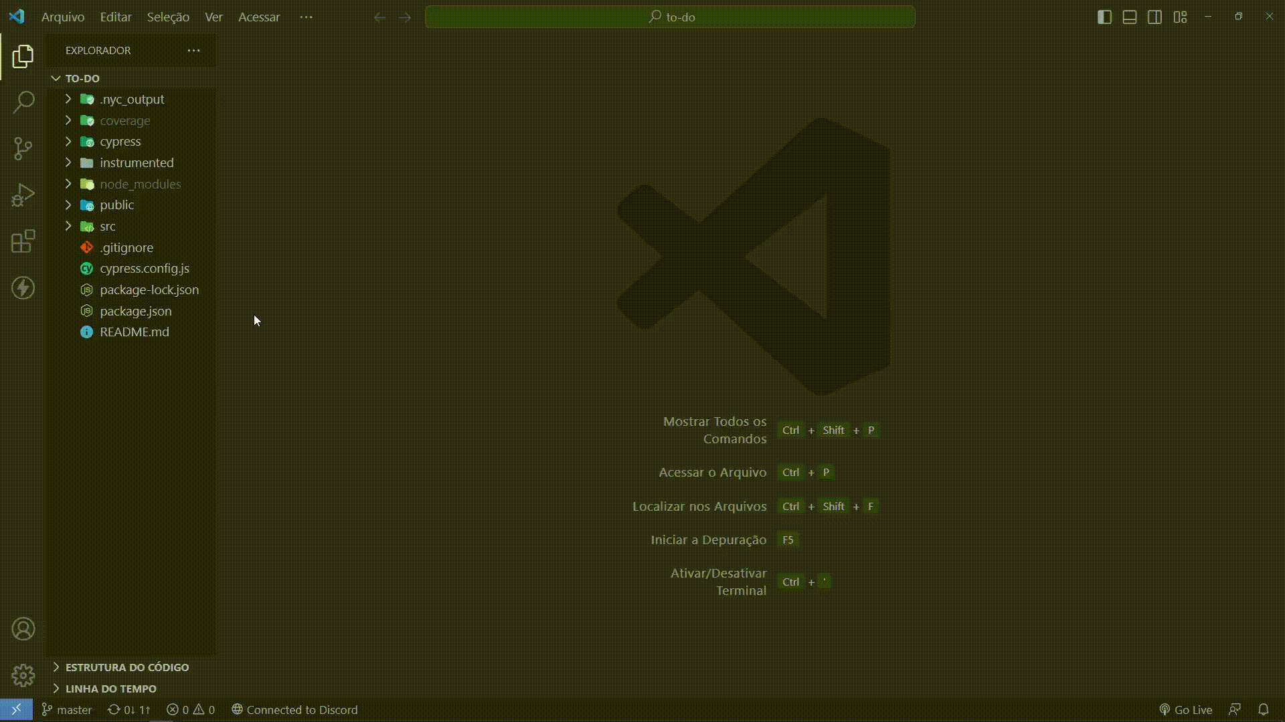Viewport: 1285px width, 722px height.
Task: Open the Acessar menu
Action: pyautogui.click(x=259, y=17)
